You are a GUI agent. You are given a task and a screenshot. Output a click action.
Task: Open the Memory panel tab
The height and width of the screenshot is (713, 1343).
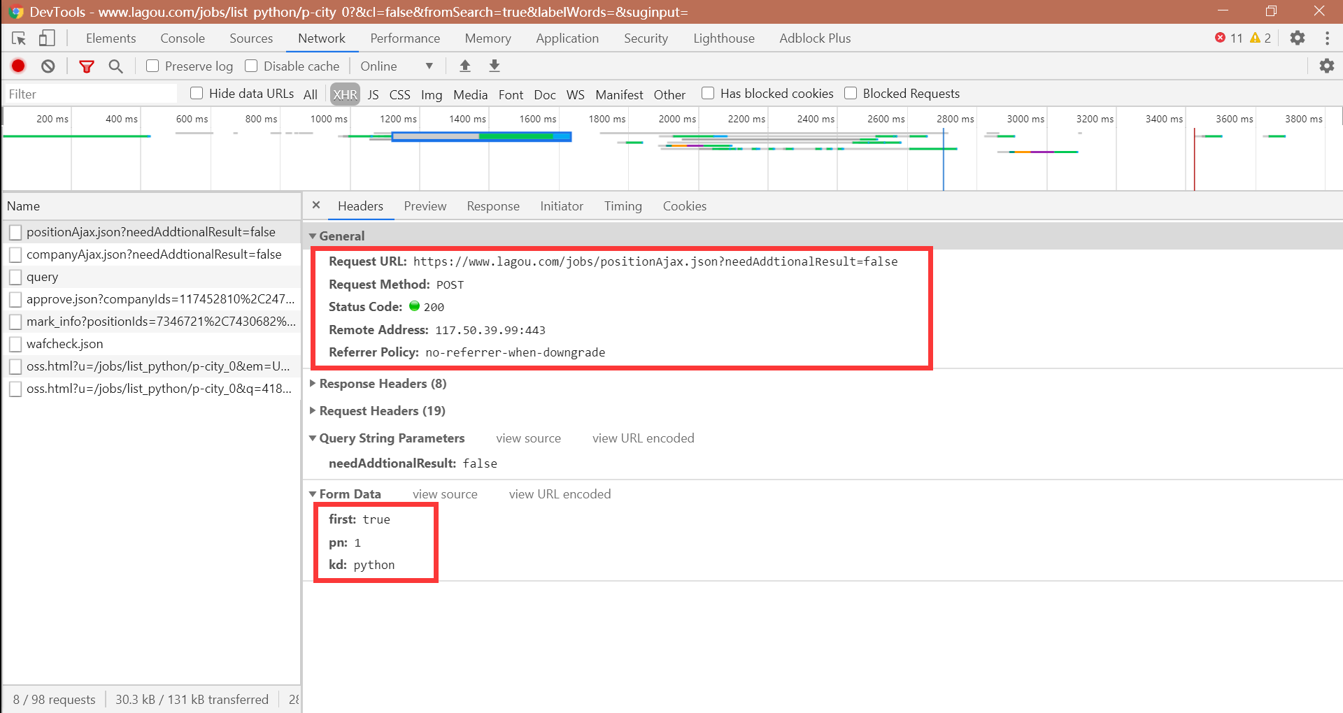point(488,38)
